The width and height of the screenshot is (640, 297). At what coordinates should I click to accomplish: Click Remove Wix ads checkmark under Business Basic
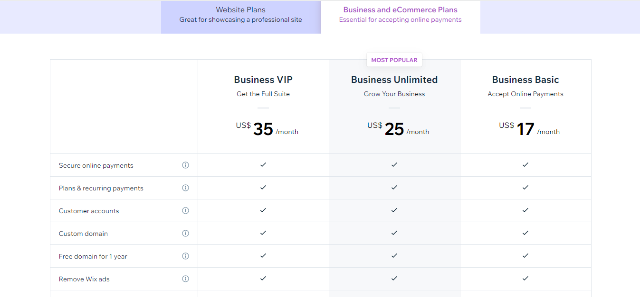525,279
